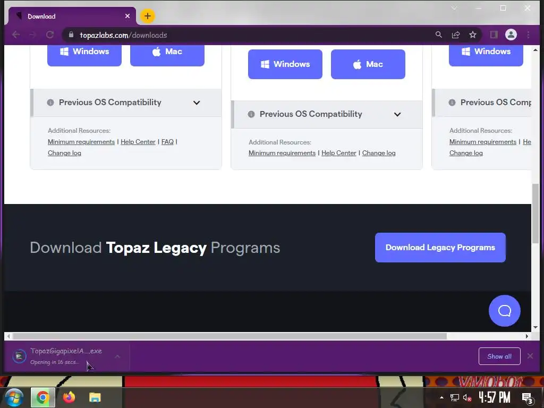
Task: Open File Explorer from taskbar
Action: [x=95, y=397]
